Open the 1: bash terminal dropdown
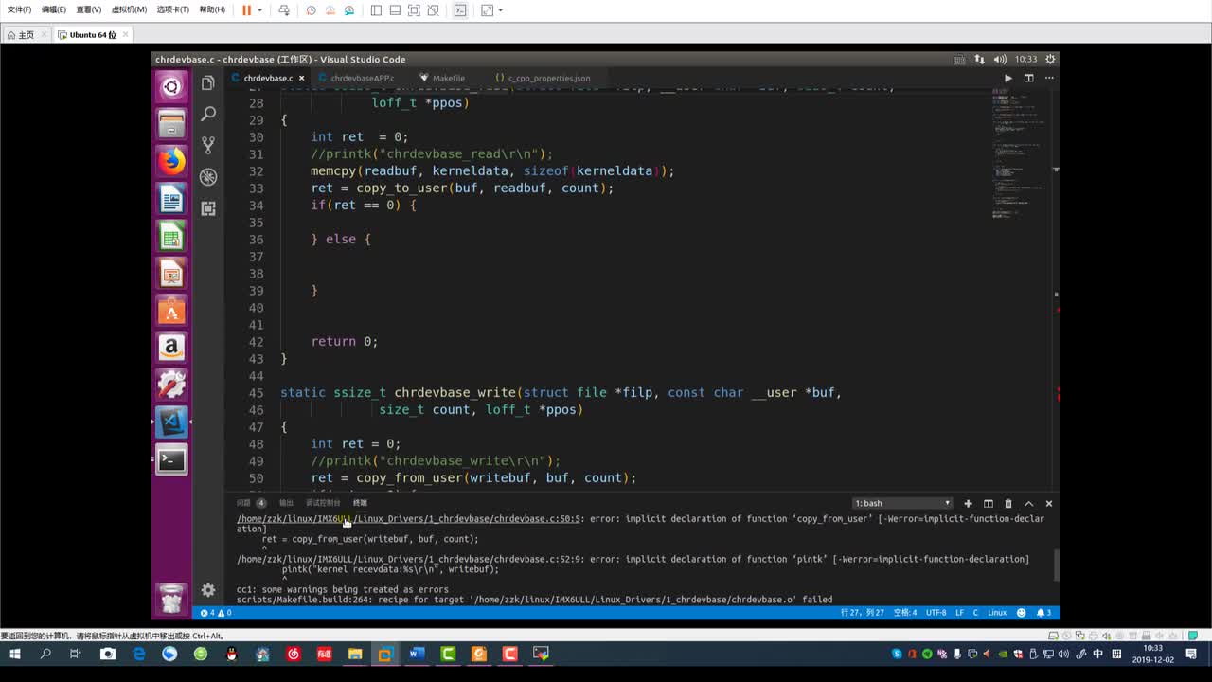This screenshot has width=1212, height=682. click(902, 503)
